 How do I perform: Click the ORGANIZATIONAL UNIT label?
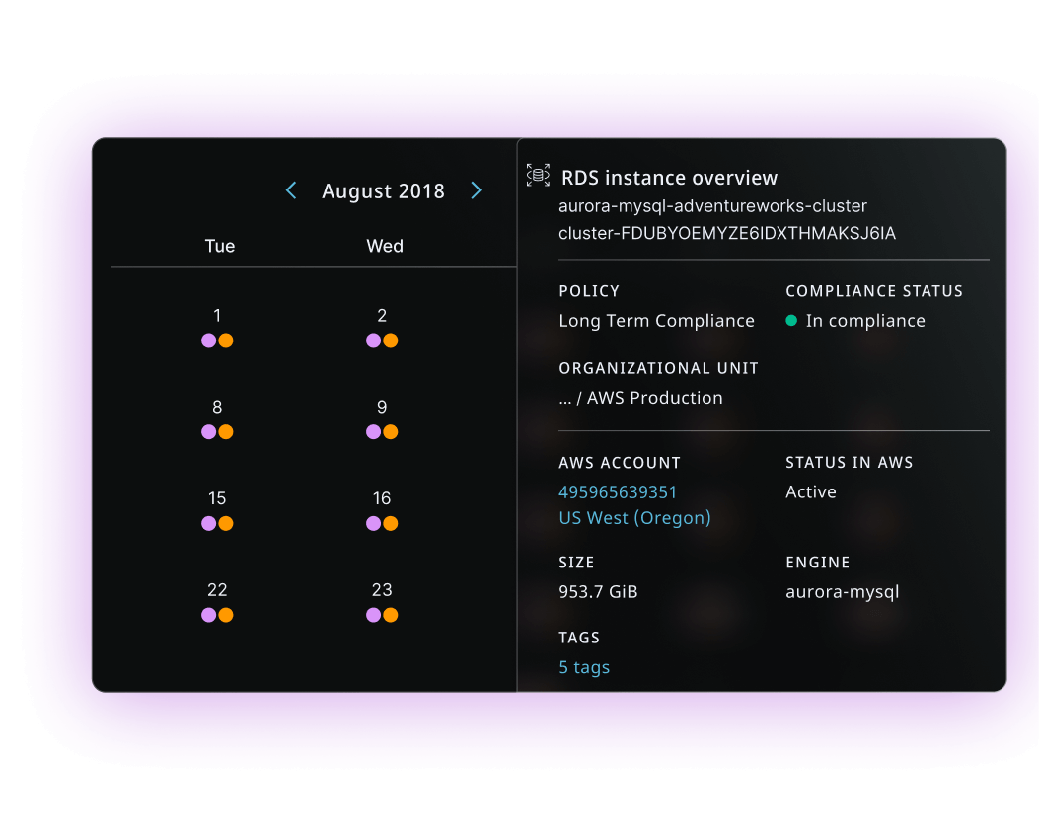click(x=659, y=368)
